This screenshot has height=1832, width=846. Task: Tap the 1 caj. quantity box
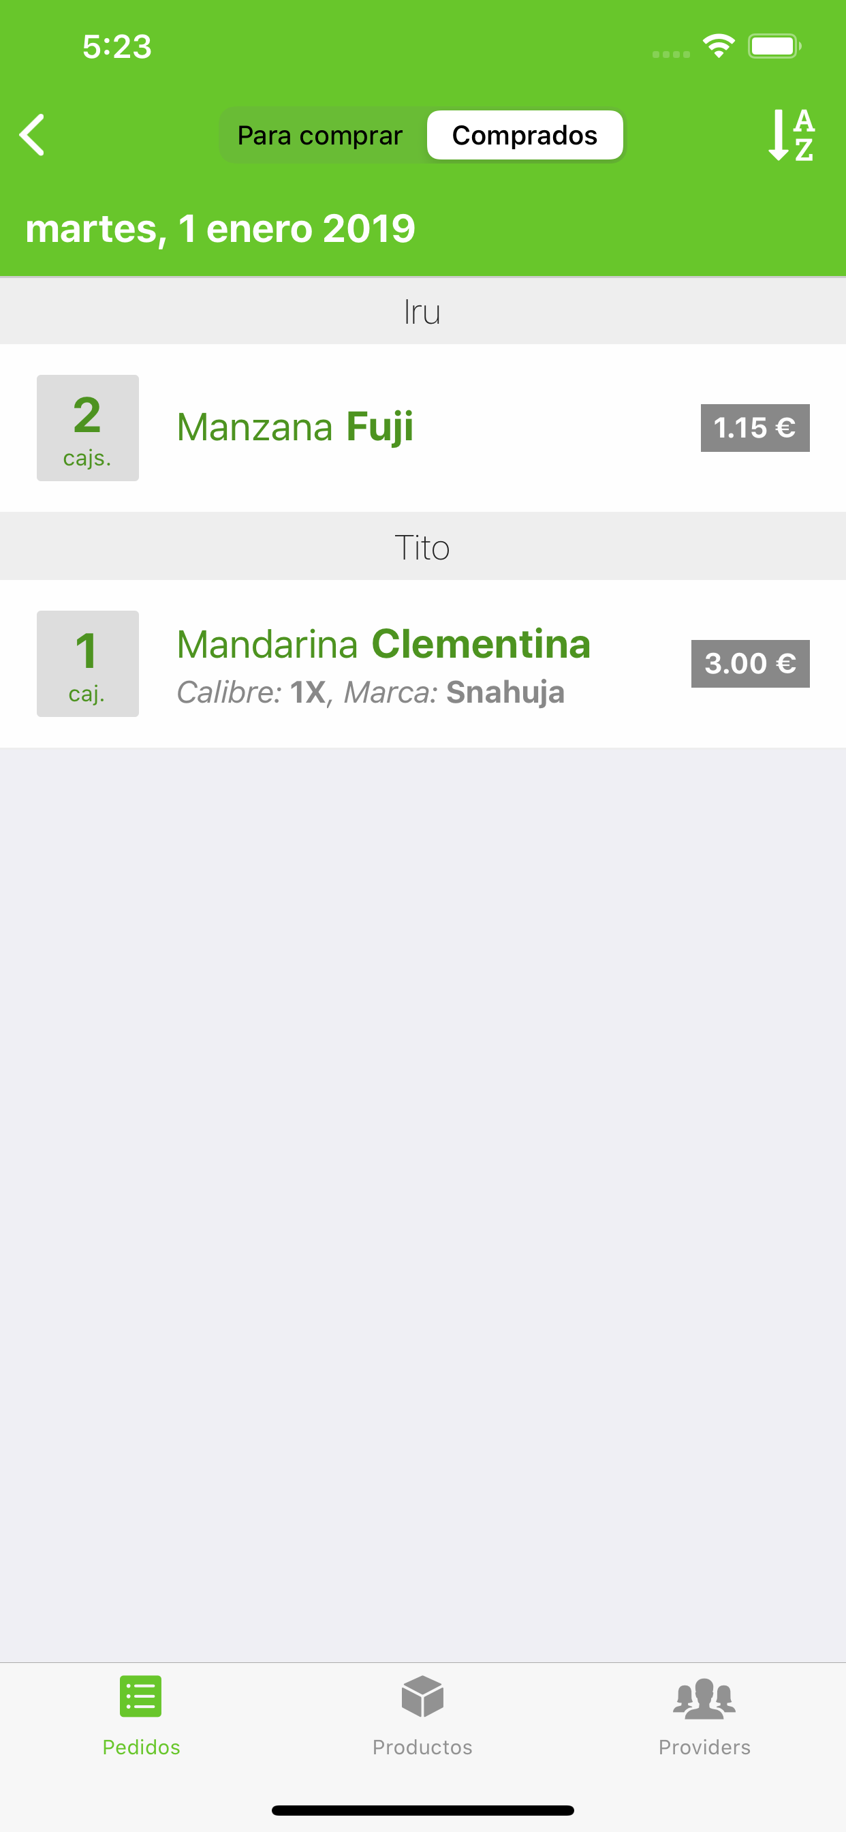click(x=87, y=664)
